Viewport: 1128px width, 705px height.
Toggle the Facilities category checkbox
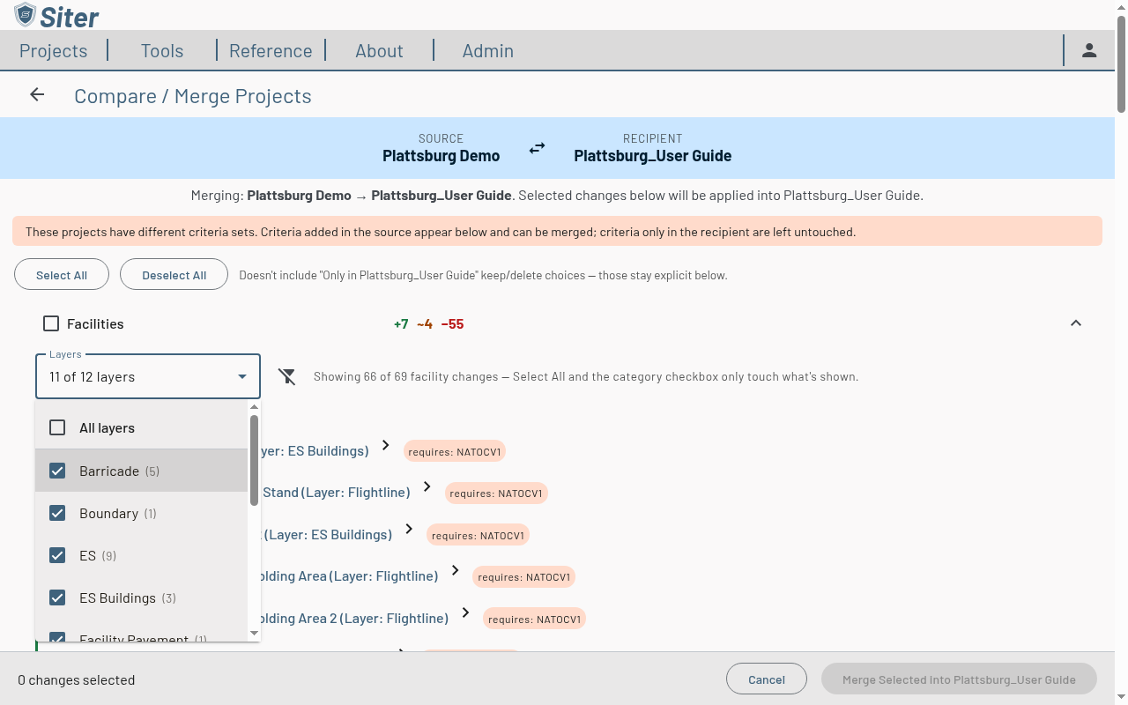(x=51, y=323)
